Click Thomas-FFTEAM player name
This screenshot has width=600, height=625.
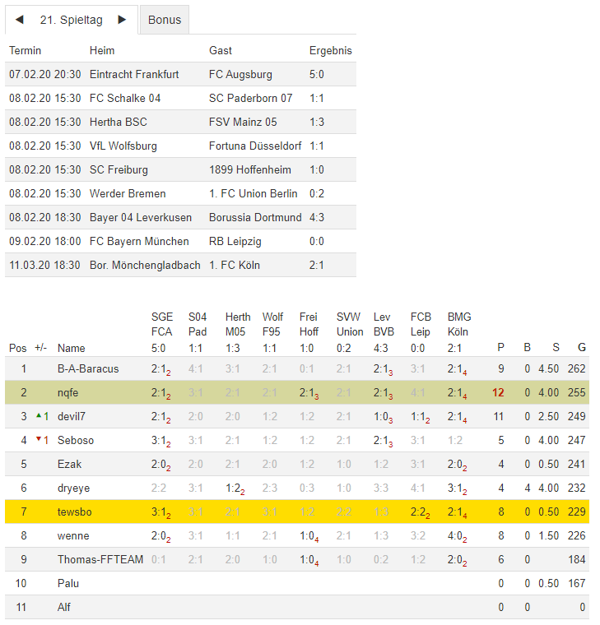pyautogui.click(x=100, y=559)
